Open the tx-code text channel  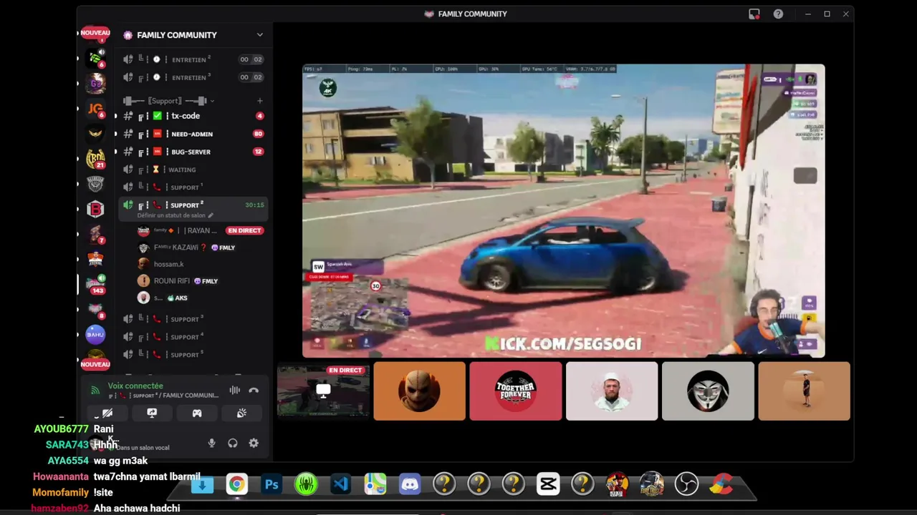tap(193, 116)
